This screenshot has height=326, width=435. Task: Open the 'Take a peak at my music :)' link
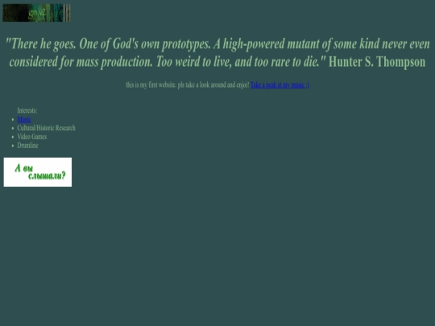point(280,85)
